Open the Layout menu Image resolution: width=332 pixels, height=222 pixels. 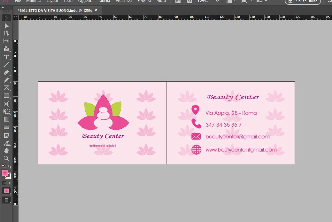point(52,1)
